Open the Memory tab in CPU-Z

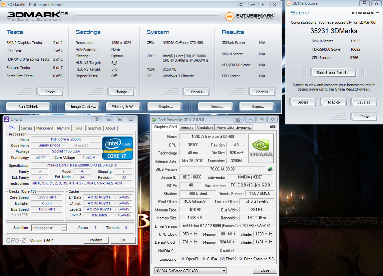[63, 128]
